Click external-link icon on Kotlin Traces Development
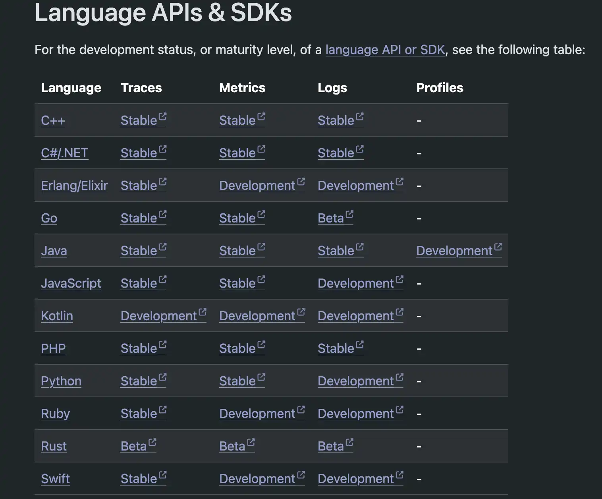This screenshot has width=602, height=499. [x=203, y=312]
